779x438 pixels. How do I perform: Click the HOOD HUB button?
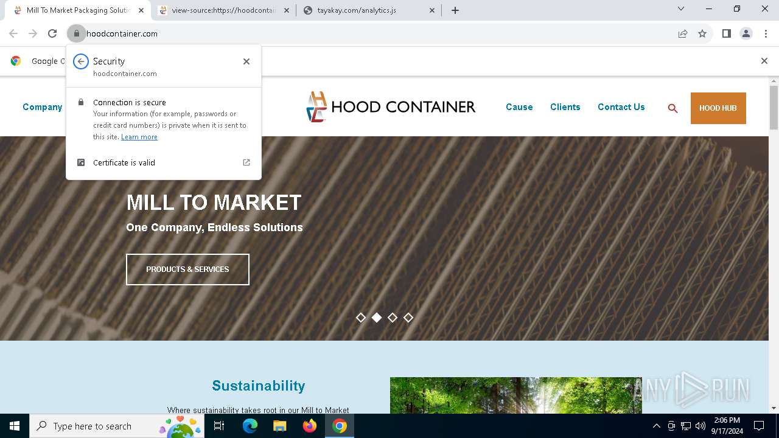point(718,108)
